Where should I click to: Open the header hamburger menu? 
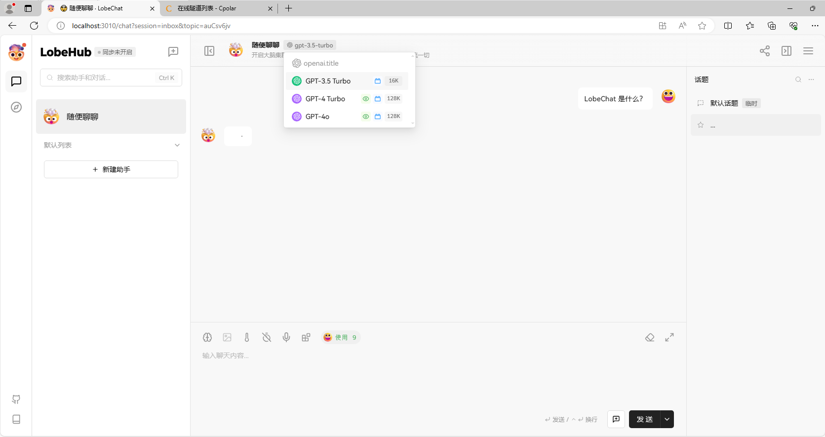pos(808,51)
